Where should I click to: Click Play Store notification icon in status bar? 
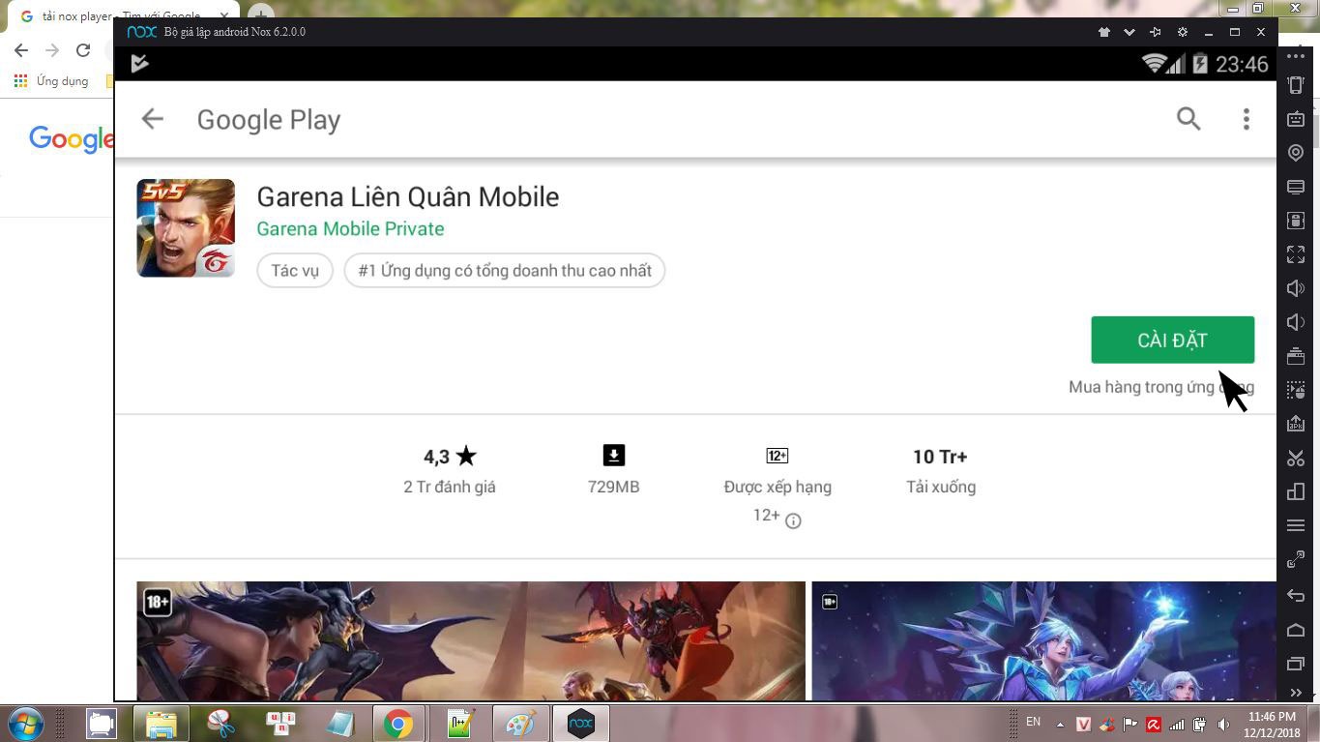(140, 64)
